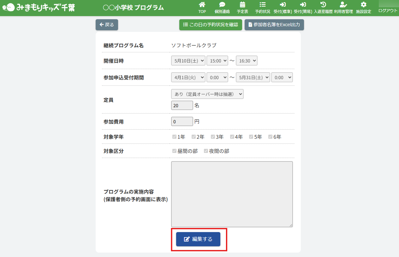Open 施設設定 gear icon
Viewport: 399px width, 257px height.
[364, 5]
